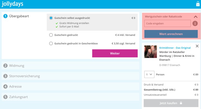
Task: Expand step 2 Widmung
Action: [70, 66]
